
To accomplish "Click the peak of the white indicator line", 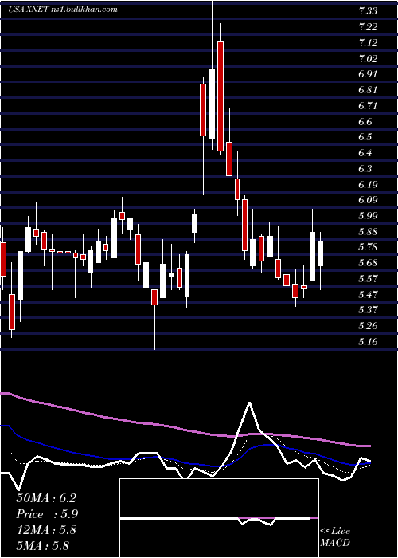I will [x=249, y=403].
